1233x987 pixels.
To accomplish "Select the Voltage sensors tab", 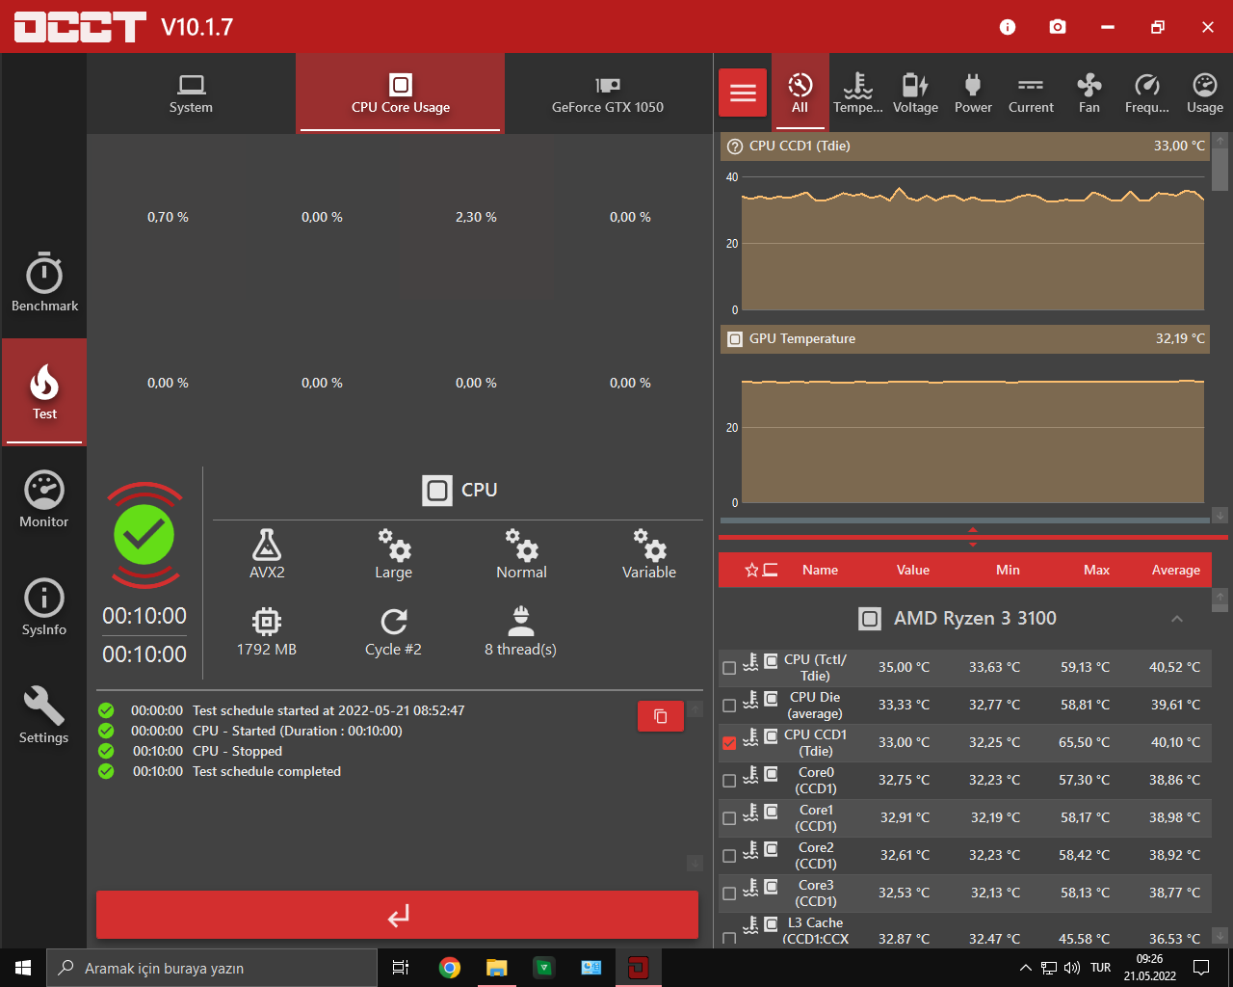I will point(915,93).
